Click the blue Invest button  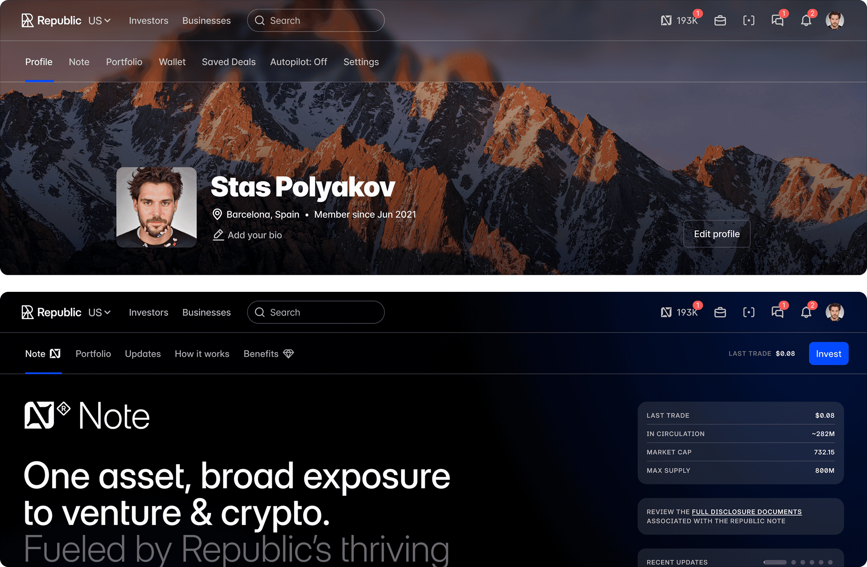pyautogui.click(x=828, y=353)
